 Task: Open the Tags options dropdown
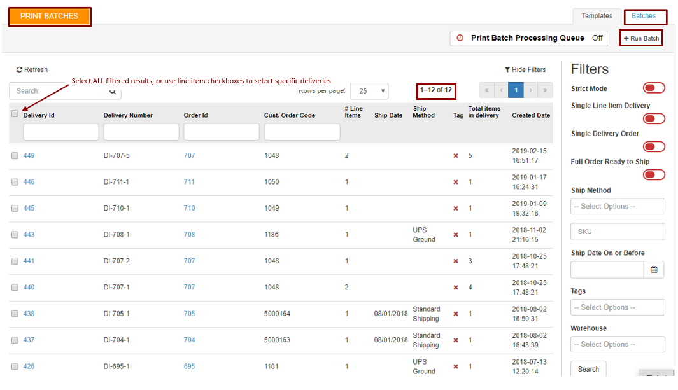tap(618, 307)
